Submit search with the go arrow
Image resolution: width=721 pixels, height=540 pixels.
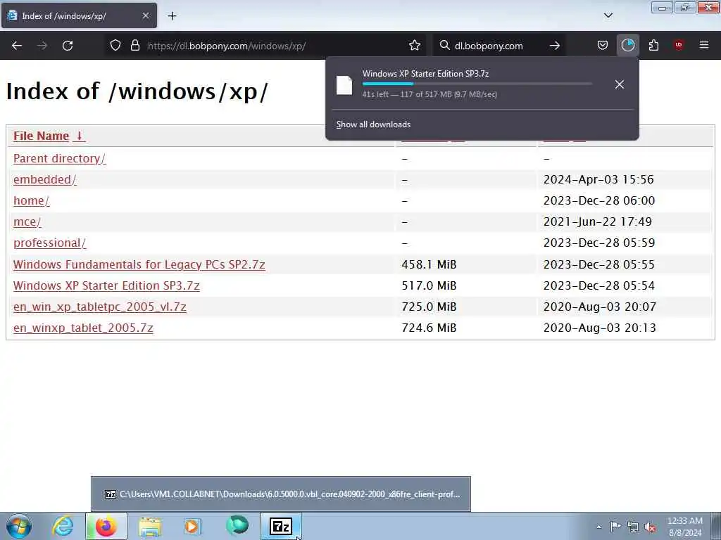pyautogui.click(x=555, y=46)
